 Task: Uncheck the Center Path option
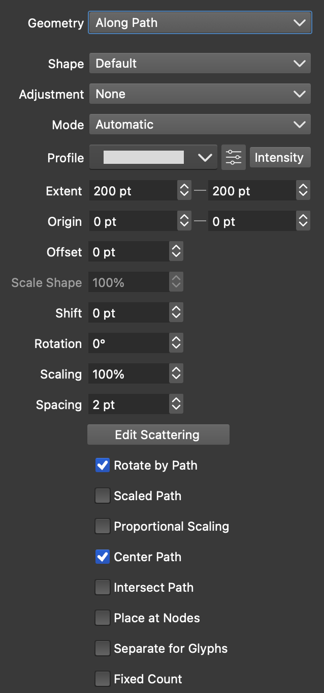coord(103,557)
